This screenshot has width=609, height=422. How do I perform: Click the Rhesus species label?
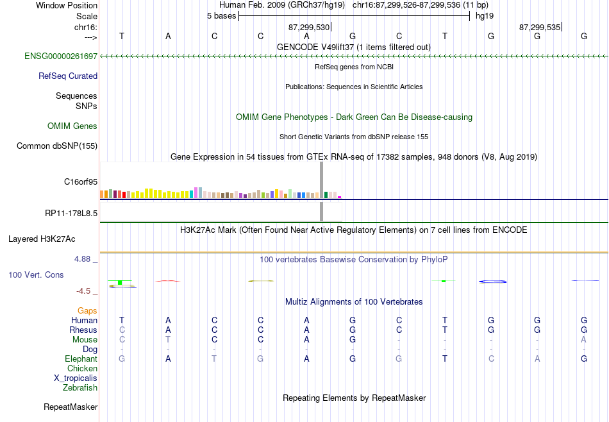point(83,330)
